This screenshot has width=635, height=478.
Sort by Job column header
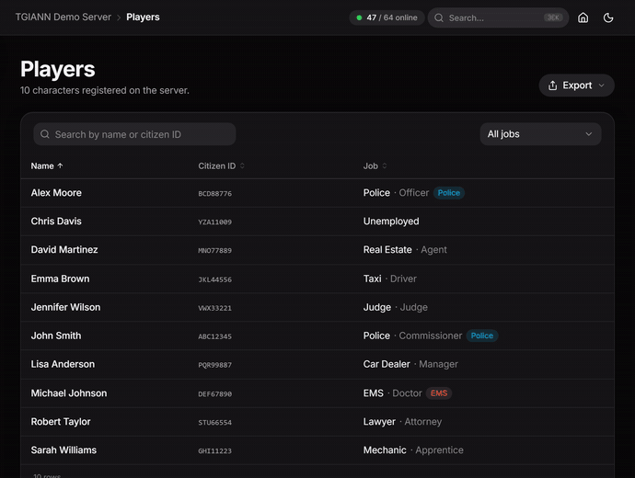coord(375,165)
